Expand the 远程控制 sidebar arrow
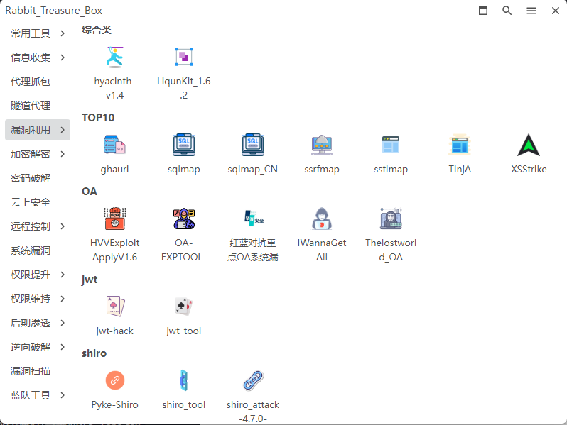 click(x=63, y=226)
